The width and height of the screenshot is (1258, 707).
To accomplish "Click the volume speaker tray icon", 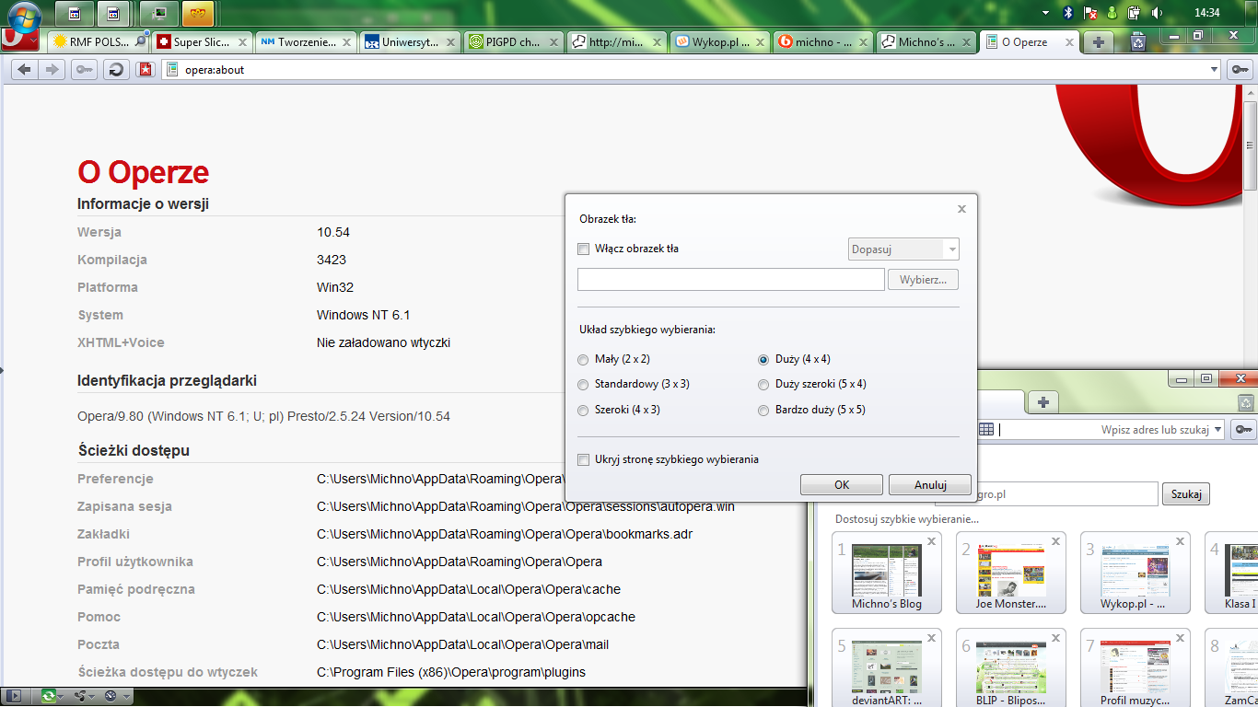I will (1158, 13).
